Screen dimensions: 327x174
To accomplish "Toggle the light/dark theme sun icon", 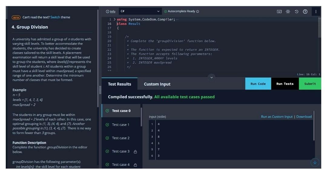I will point(288,12).
